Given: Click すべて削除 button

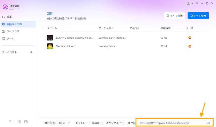Looking at the screenshot, I should point(175,16).
